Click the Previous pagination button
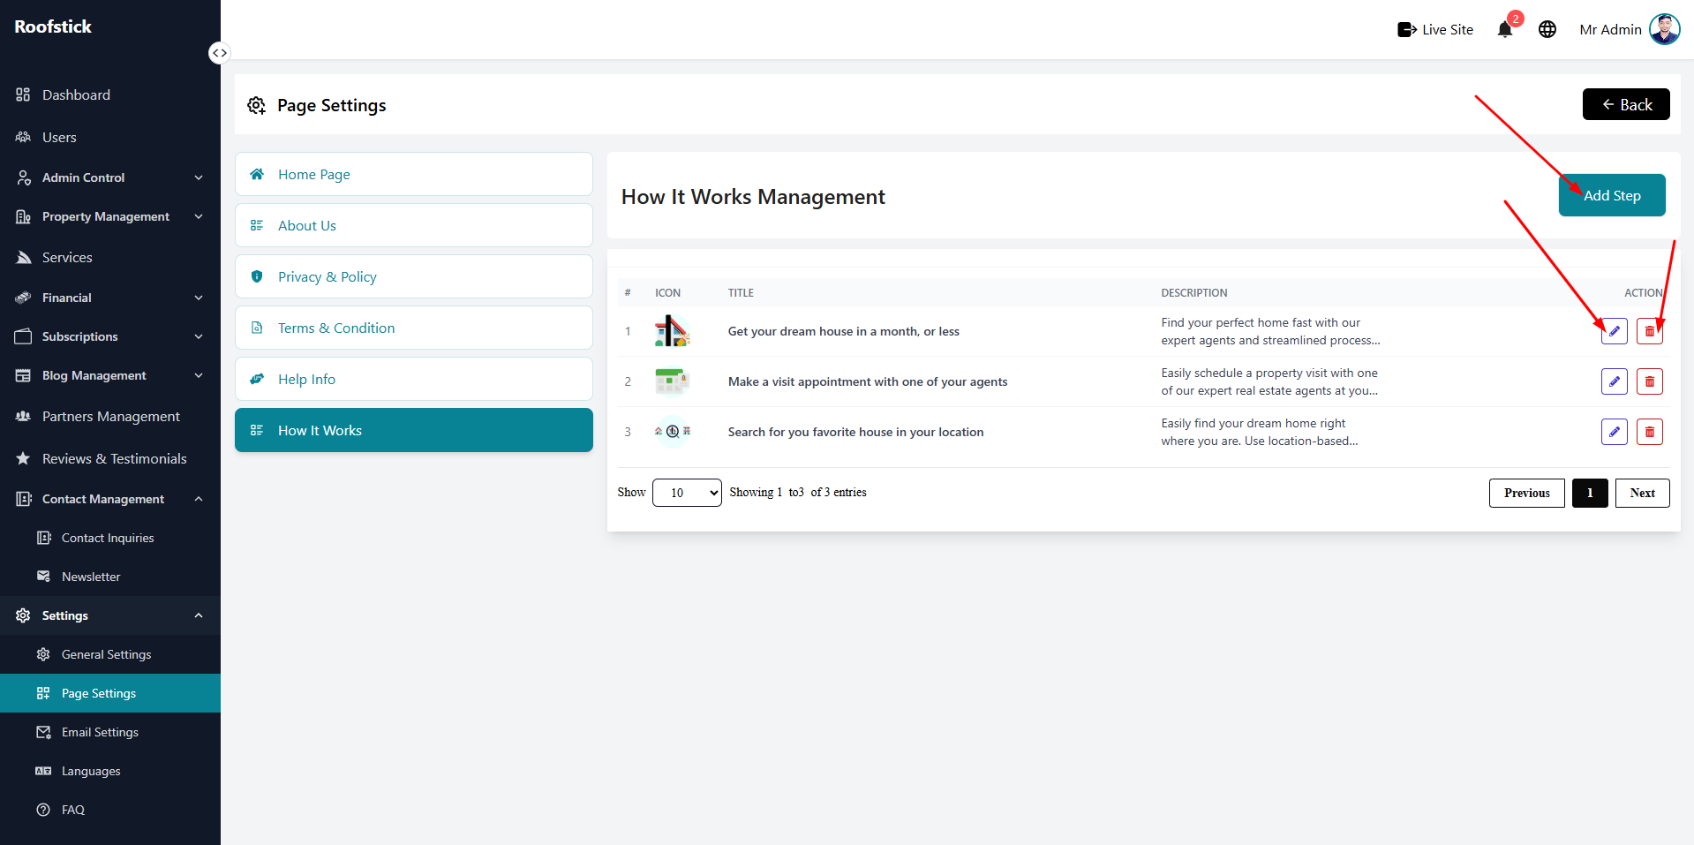 pos(1526,493)
